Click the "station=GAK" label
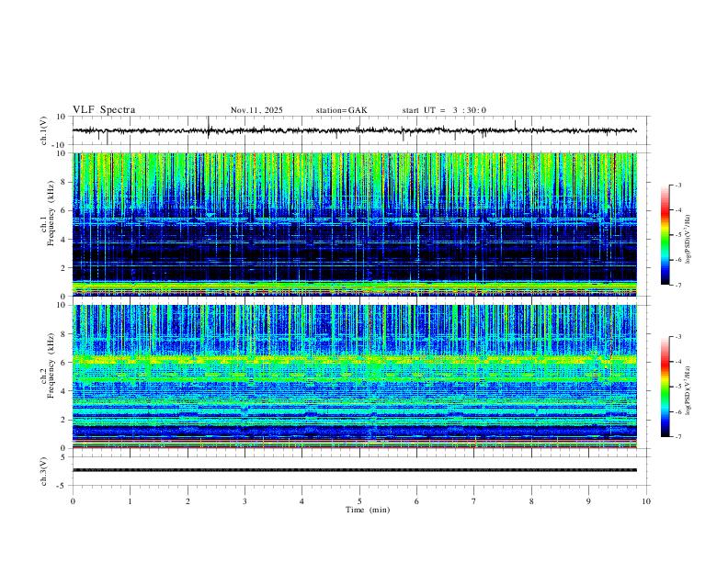The width and height of the screenshot is (728, 562). (341, 110)
